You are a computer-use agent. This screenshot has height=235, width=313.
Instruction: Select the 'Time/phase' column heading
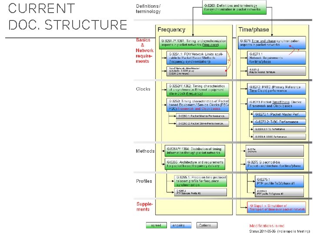tap(253, 30)
